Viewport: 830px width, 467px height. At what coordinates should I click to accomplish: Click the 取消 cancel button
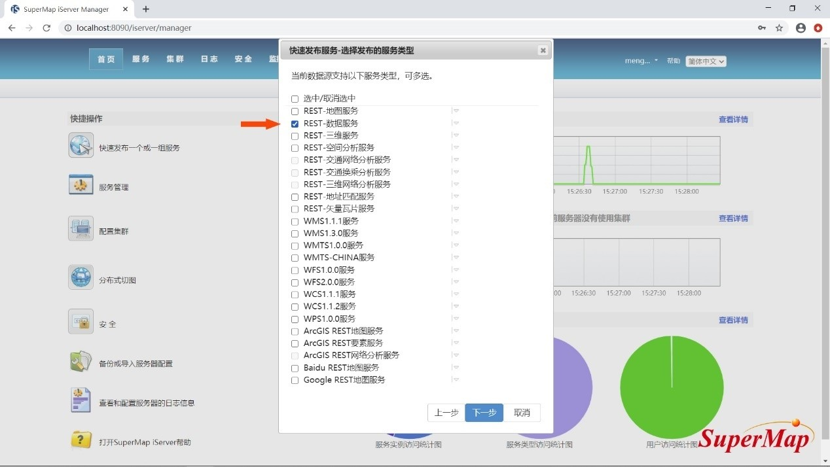(x=522, y=413)
